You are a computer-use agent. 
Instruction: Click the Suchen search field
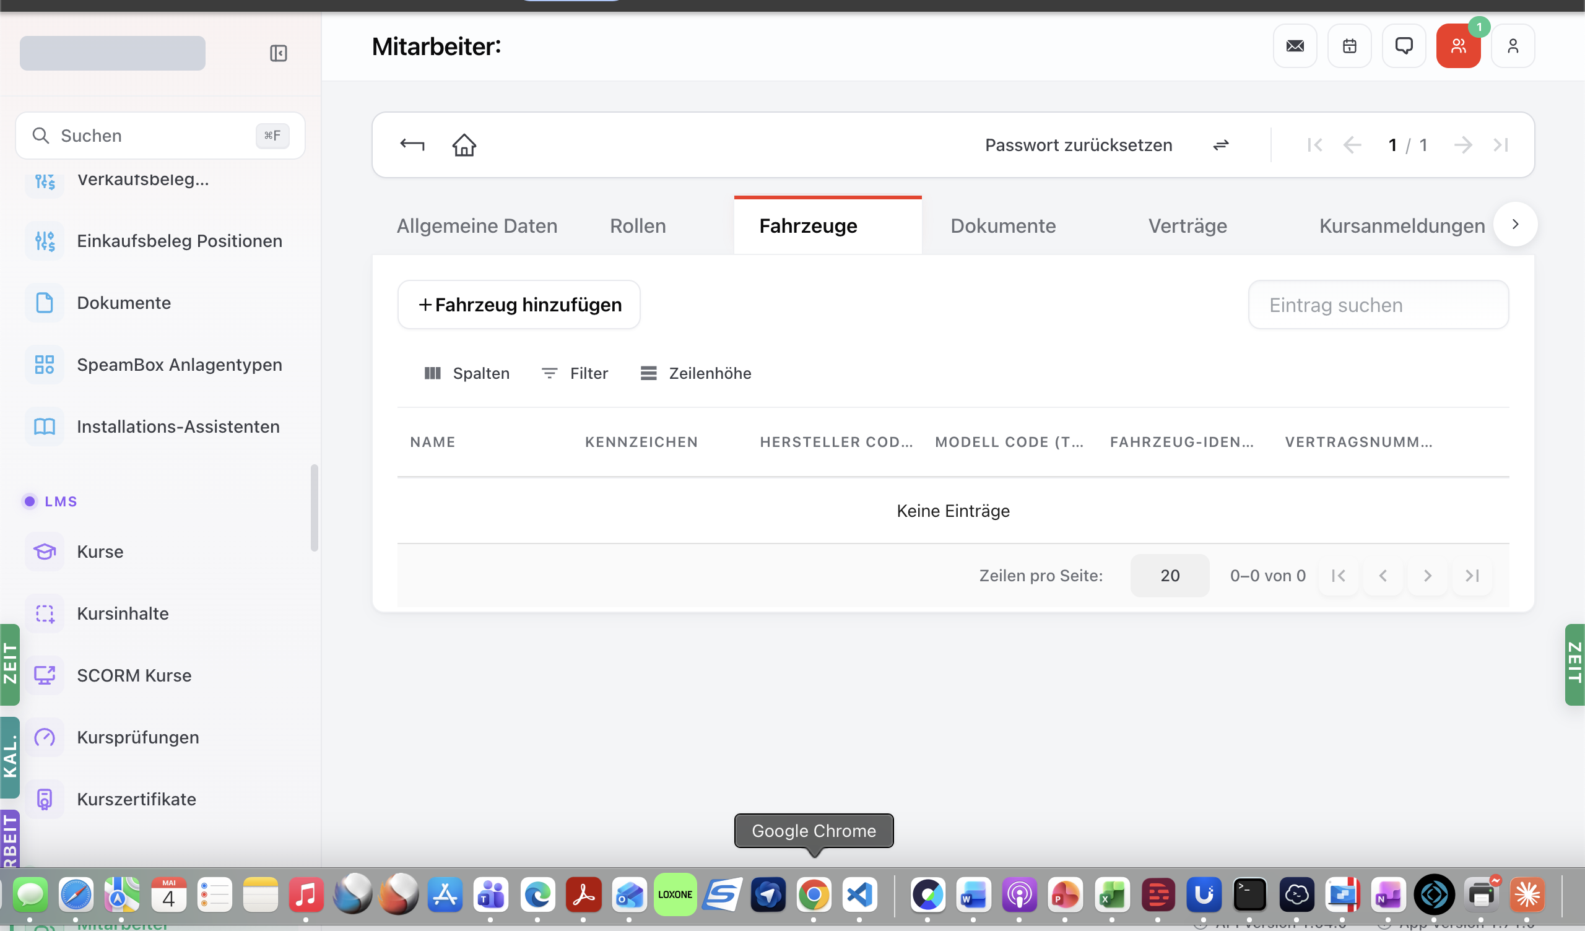[x=160, y=135]
